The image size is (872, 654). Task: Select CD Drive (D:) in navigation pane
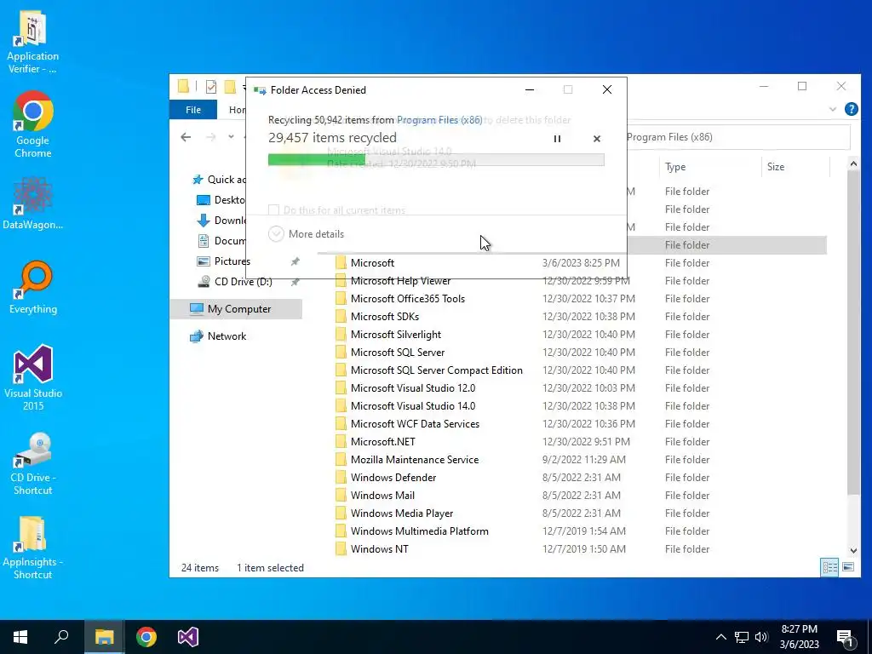[235, 281]
